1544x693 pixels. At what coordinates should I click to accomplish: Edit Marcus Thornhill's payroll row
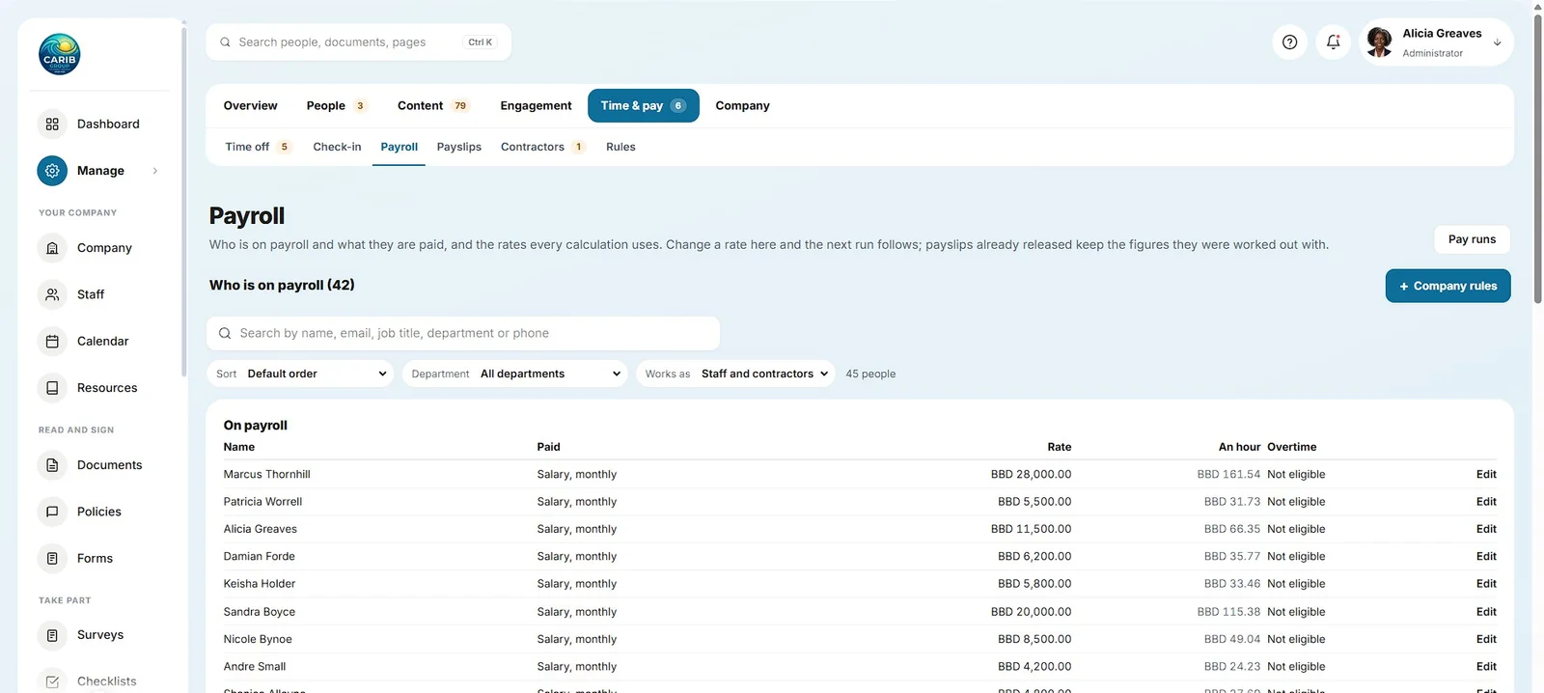point(1486,475)
